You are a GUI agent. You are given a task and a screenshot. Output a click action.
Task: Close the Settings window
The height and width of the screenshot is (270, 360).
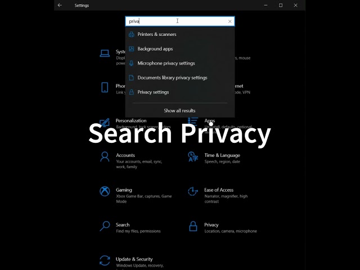pyautogui.click(x=295, y=5)
